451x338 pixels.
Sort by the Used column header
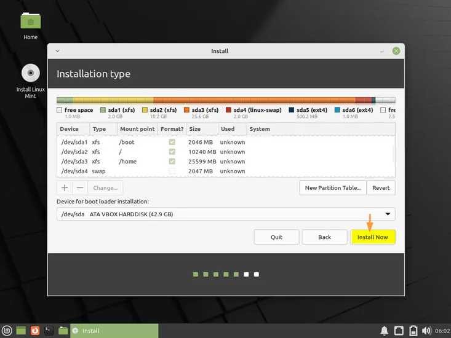232,129
